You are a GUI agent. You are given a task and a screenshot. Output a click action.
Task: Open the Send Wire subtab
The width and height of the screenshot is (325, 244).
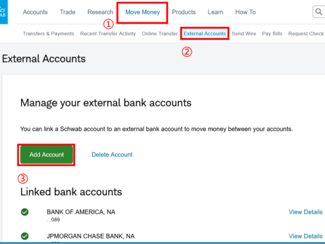pos(244,34)
